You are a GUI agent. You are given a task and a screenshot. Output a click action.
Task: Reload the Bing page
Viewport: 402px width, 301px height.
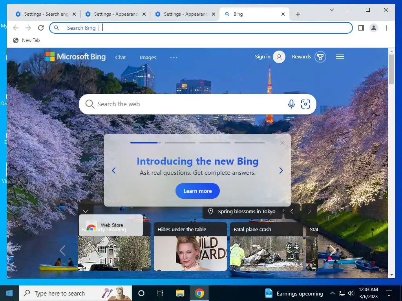click(41, 28)
